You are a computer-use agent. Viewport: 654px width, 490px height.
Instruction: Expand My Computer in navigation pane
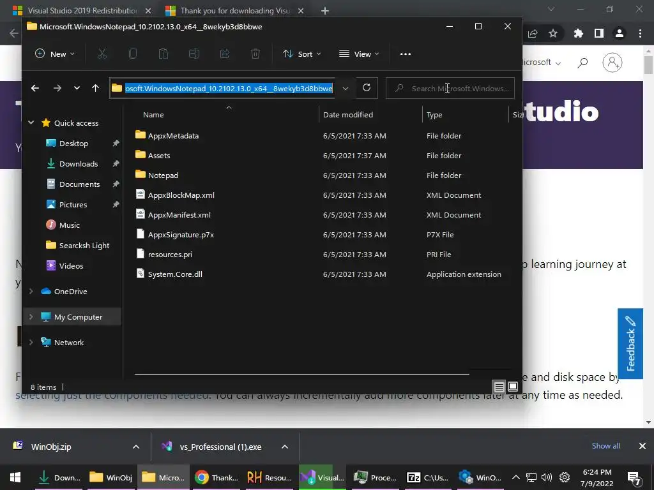31,316
